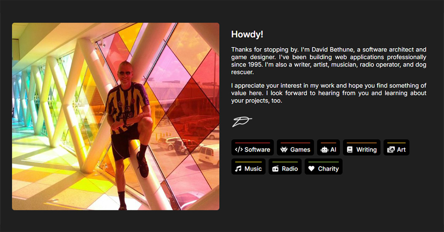The image size is (444, 232).
Task: Select the AI label text
Action: (333, 150)
